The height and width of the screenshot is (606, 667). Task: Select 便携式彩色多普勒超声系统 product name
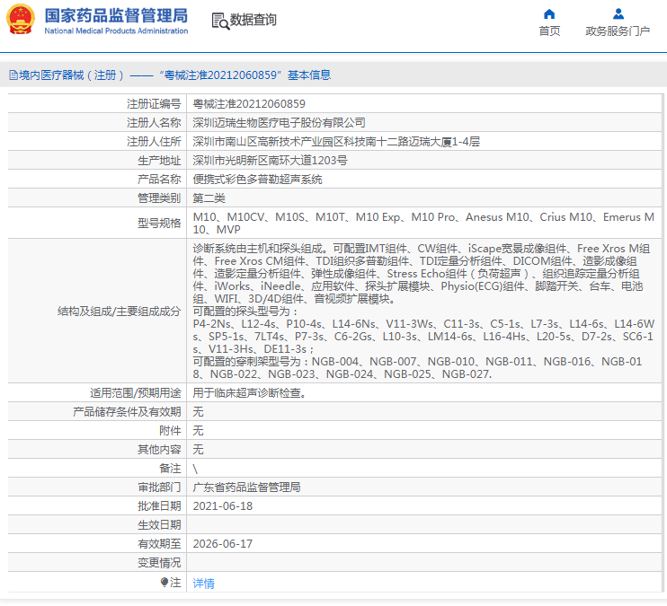(257, 180)
